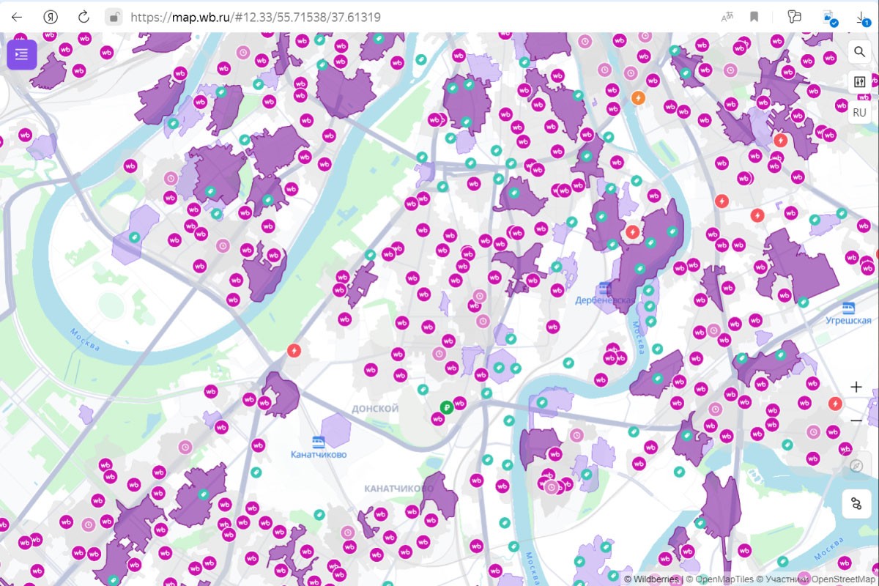The width and height of the screenshot is (879, 586).
Task: Reset map orientation with compass button
Action: point(856,466)
